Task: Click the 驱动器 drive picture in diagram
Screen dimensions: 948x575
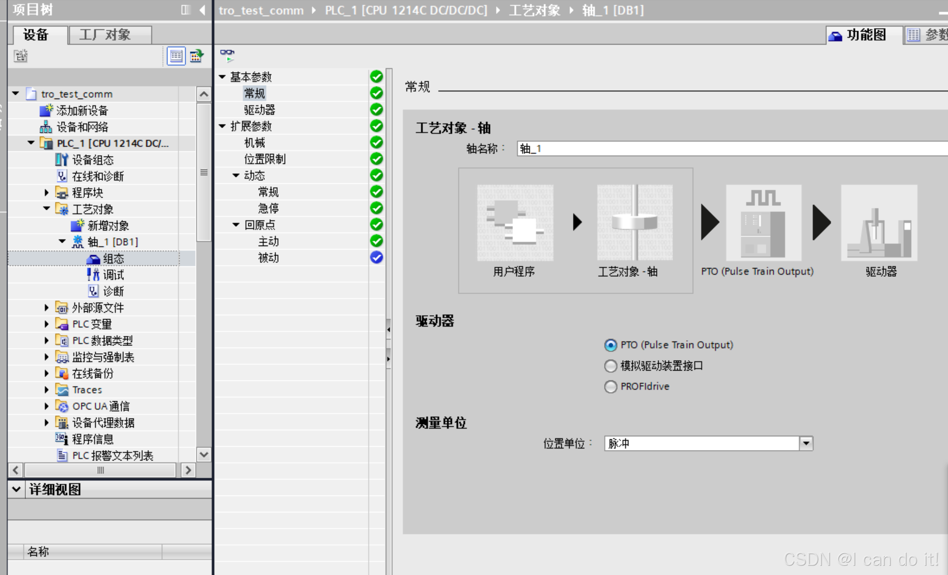Action: (879, 223)
